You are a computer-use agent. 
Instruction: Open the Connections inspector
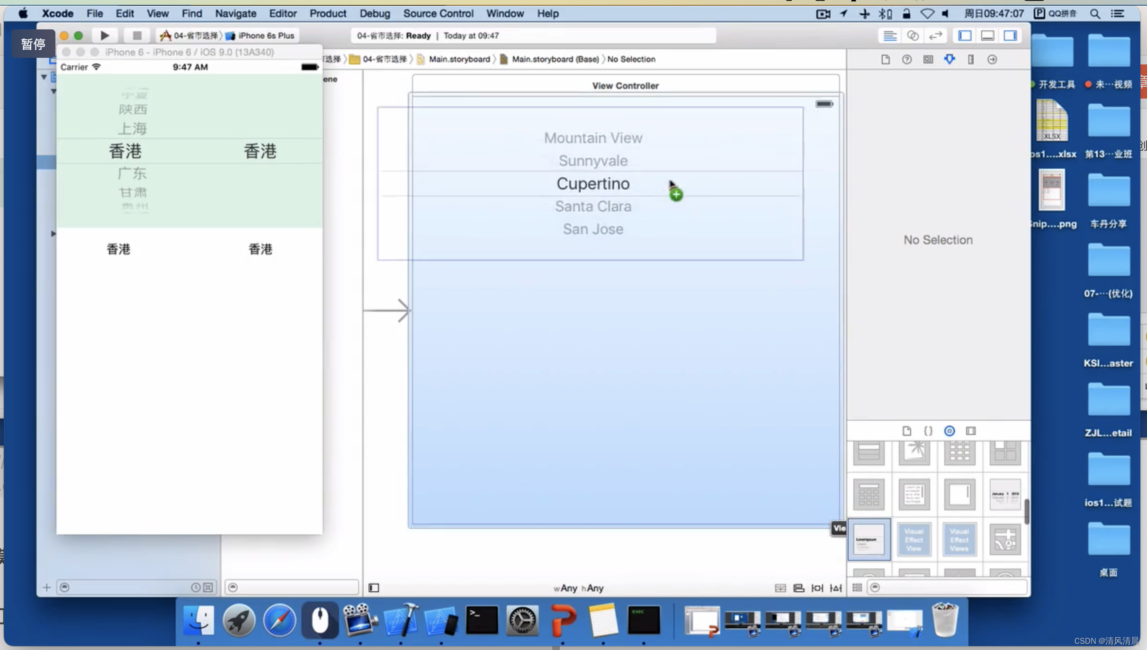tap(992, 59)
